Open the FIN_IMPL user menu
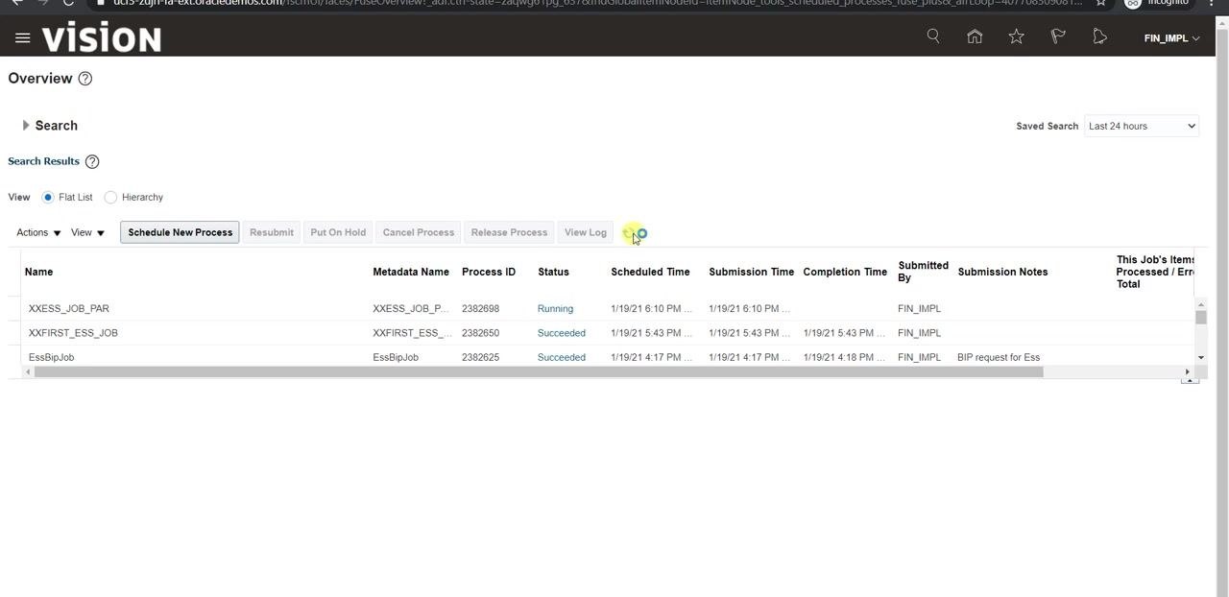 [1171, 38]
